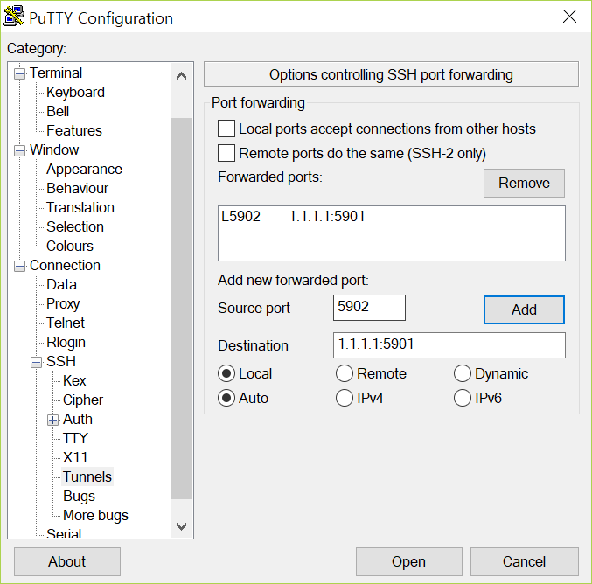This screenshot has width=592, height=584.
Task: Open the Telnet settings category
Action: tap(66, 323)
